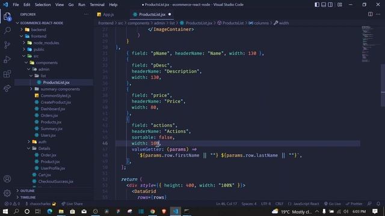This screenshot has height=216, width=385.
Task: Collapse the frontend folder
Action: 38,36
